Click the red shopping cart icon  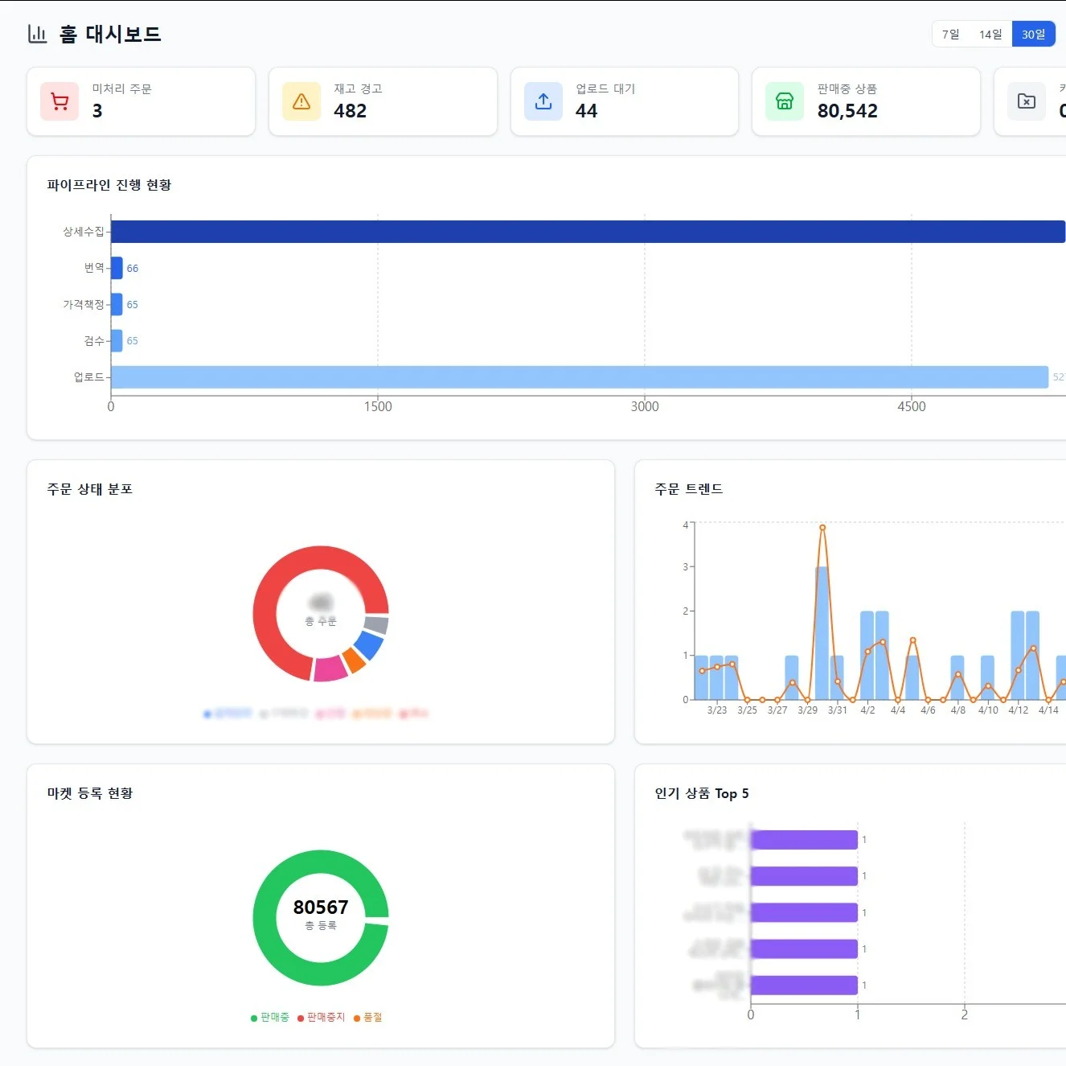click(x=59, y=101)
